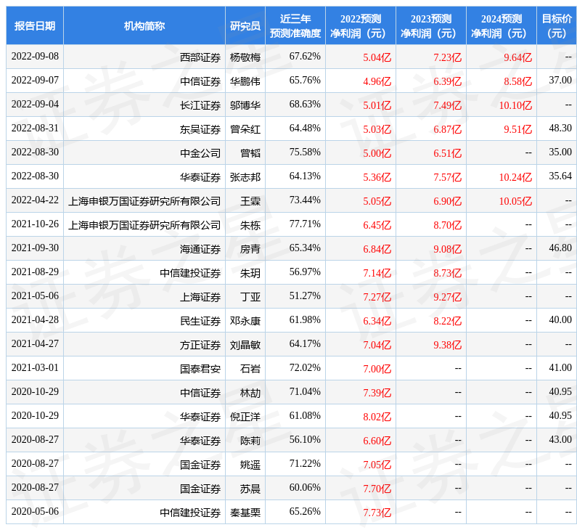Click the 7.39亿 profit forecast
577x530 pixels.
click(x=377, y=393)
